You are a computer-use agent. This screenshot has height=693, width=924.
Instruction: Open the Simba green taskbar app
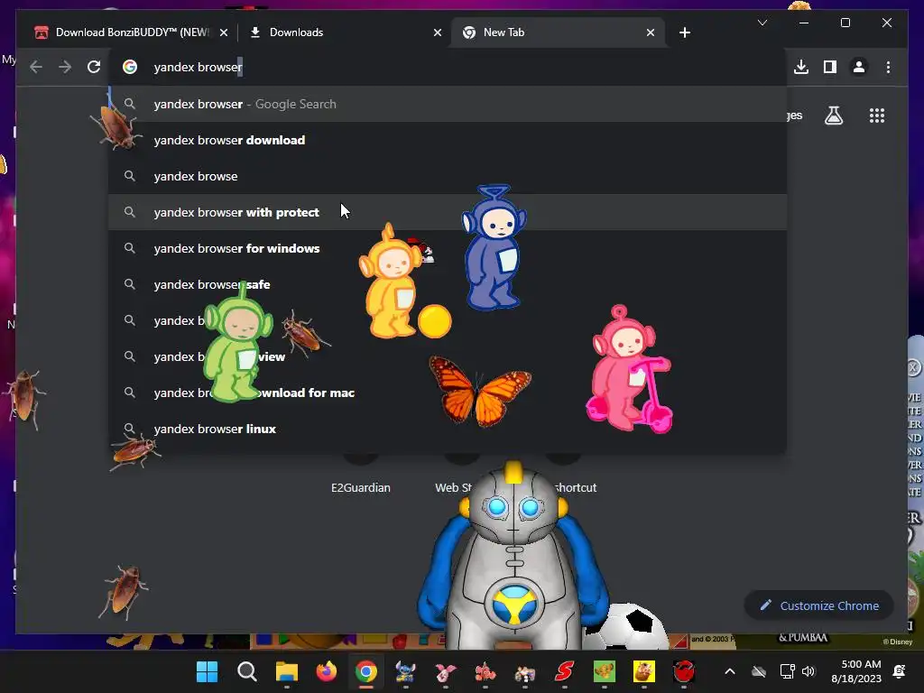pyautogui.click(x=604, y=671)
